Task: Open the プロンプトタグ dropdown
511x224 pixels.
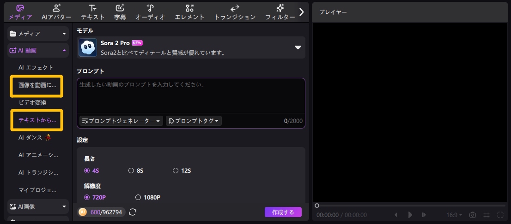Action: (x=194, y=121)
